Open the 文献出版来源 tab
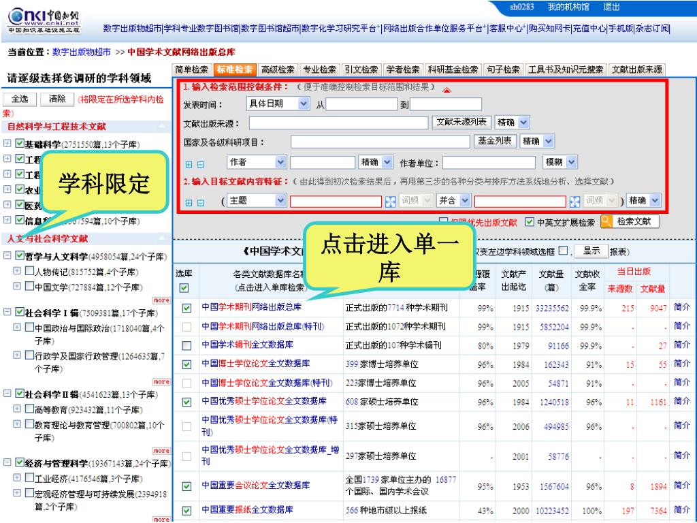 tap(637, 70)
